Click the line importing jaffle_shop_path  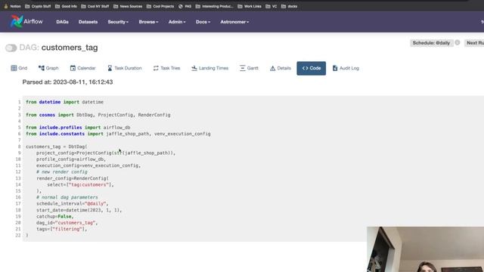coord(118,134)
